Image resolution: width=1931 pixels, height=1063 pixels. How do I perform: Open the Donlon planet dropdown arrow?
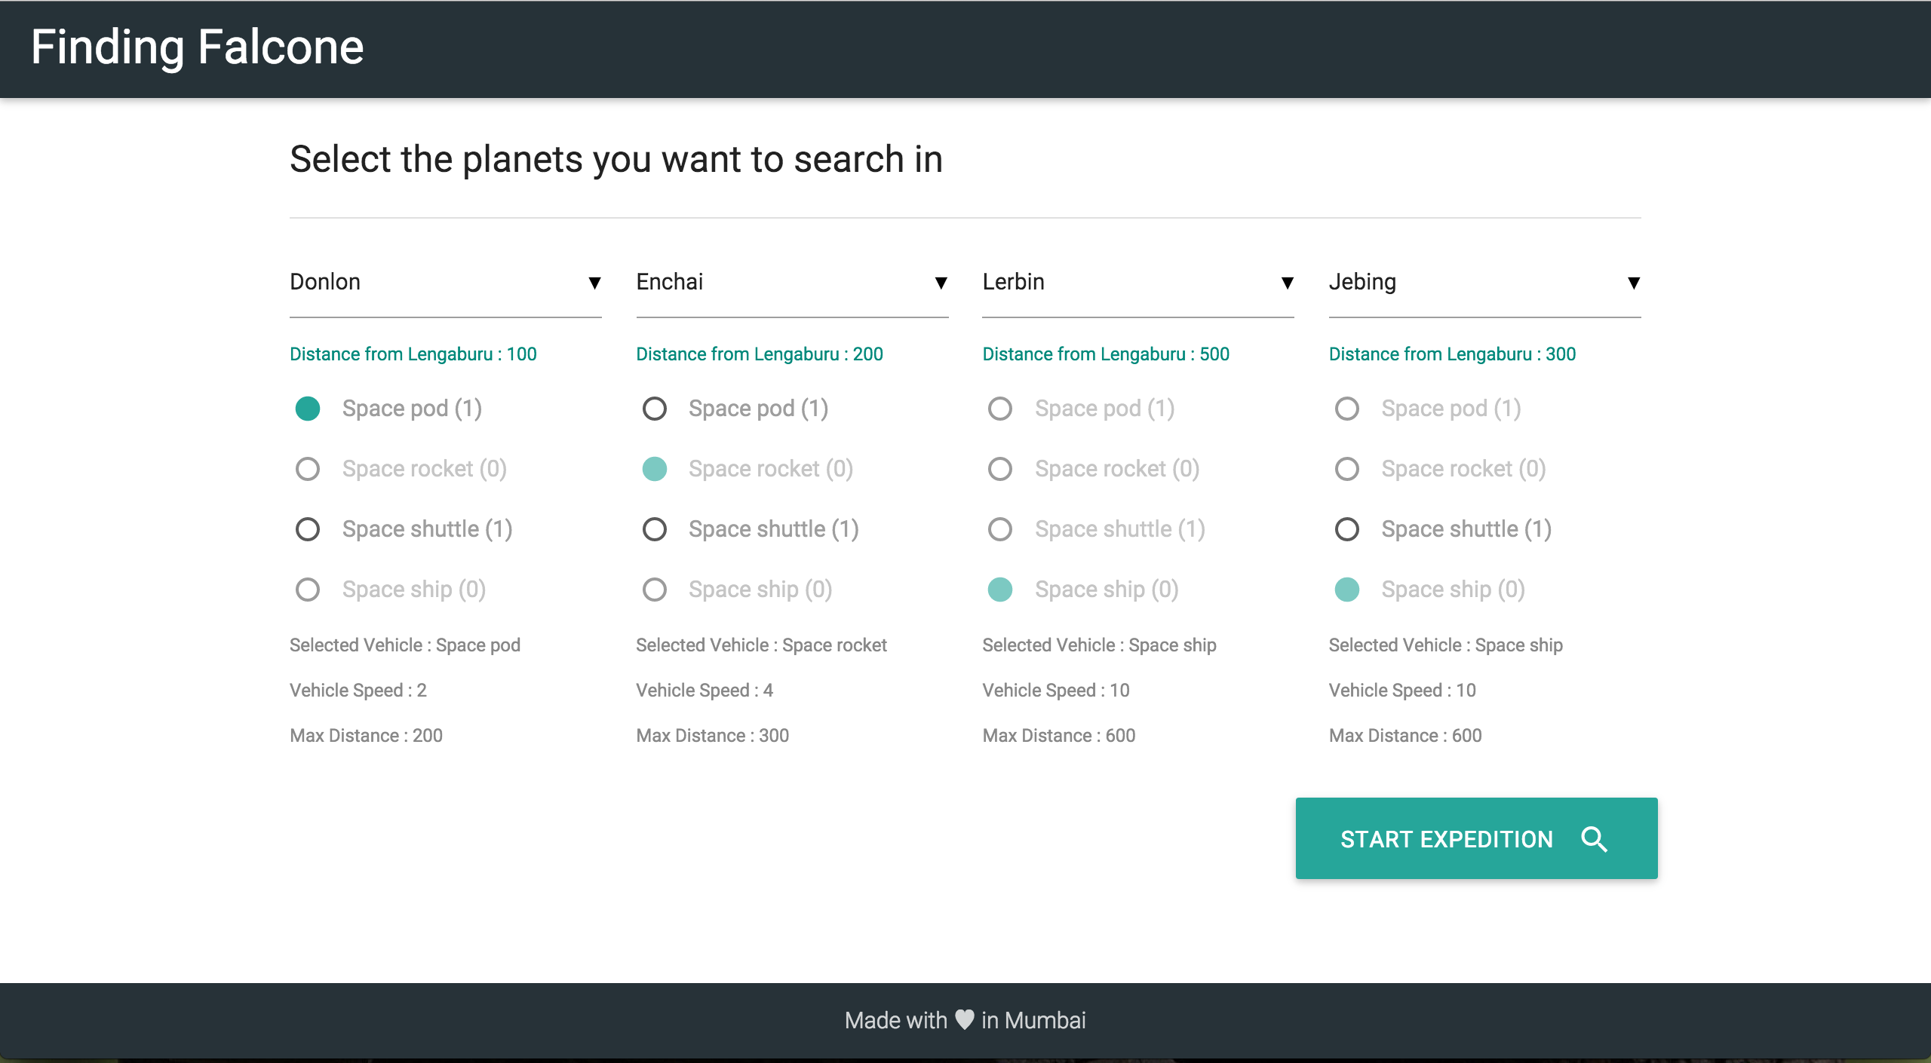594,283
